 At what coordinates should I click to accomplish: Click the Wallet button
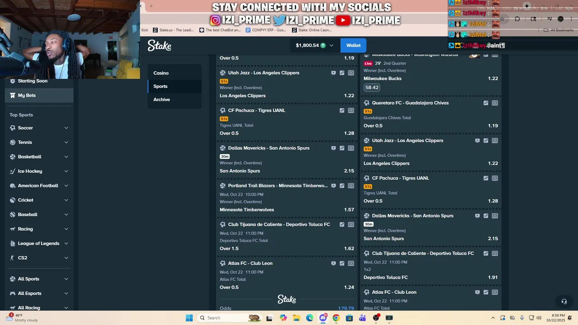click(354, 46)
